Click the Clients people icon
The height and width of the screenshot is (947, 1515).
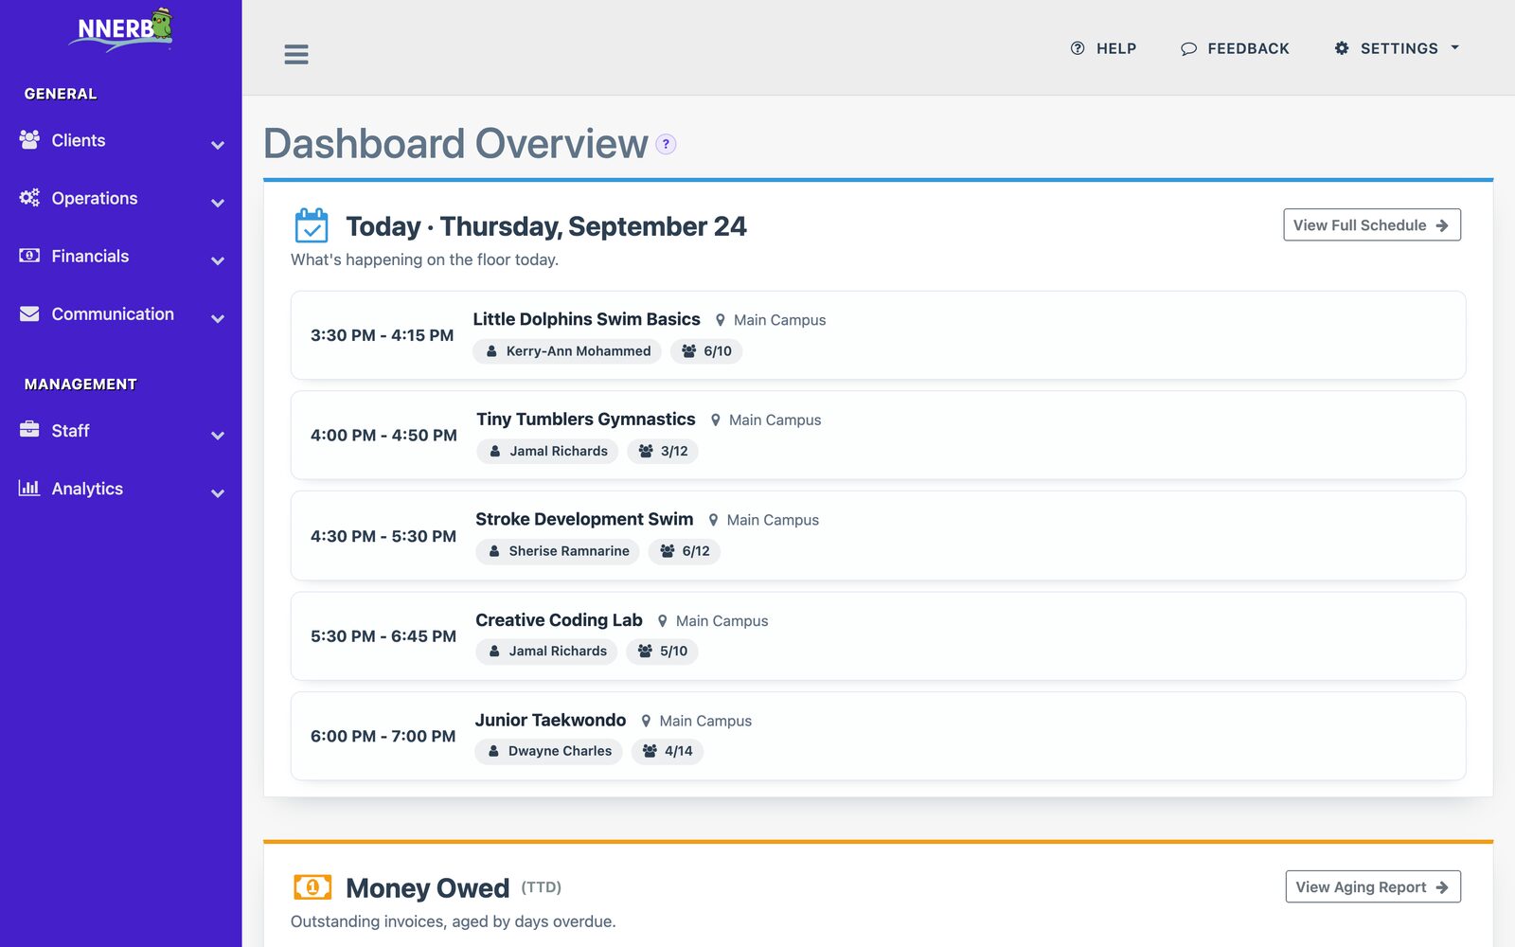pyautogui.click(x=29, y=140)
